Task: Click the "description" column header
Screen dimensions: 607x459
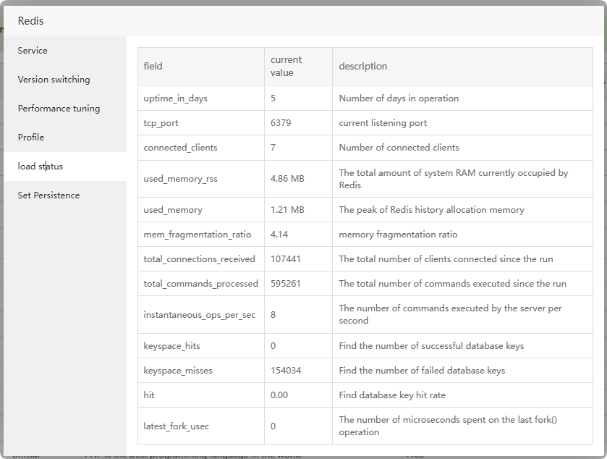Action: point(363,67)
